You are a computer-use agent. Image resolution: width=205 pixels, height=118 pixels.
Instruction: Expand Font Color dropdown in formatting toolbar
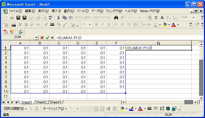178,25
